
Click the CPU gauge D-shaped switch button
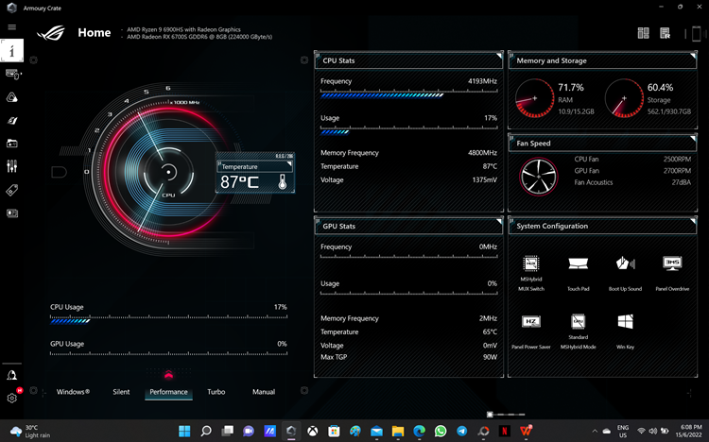click(x=59, y=172)
